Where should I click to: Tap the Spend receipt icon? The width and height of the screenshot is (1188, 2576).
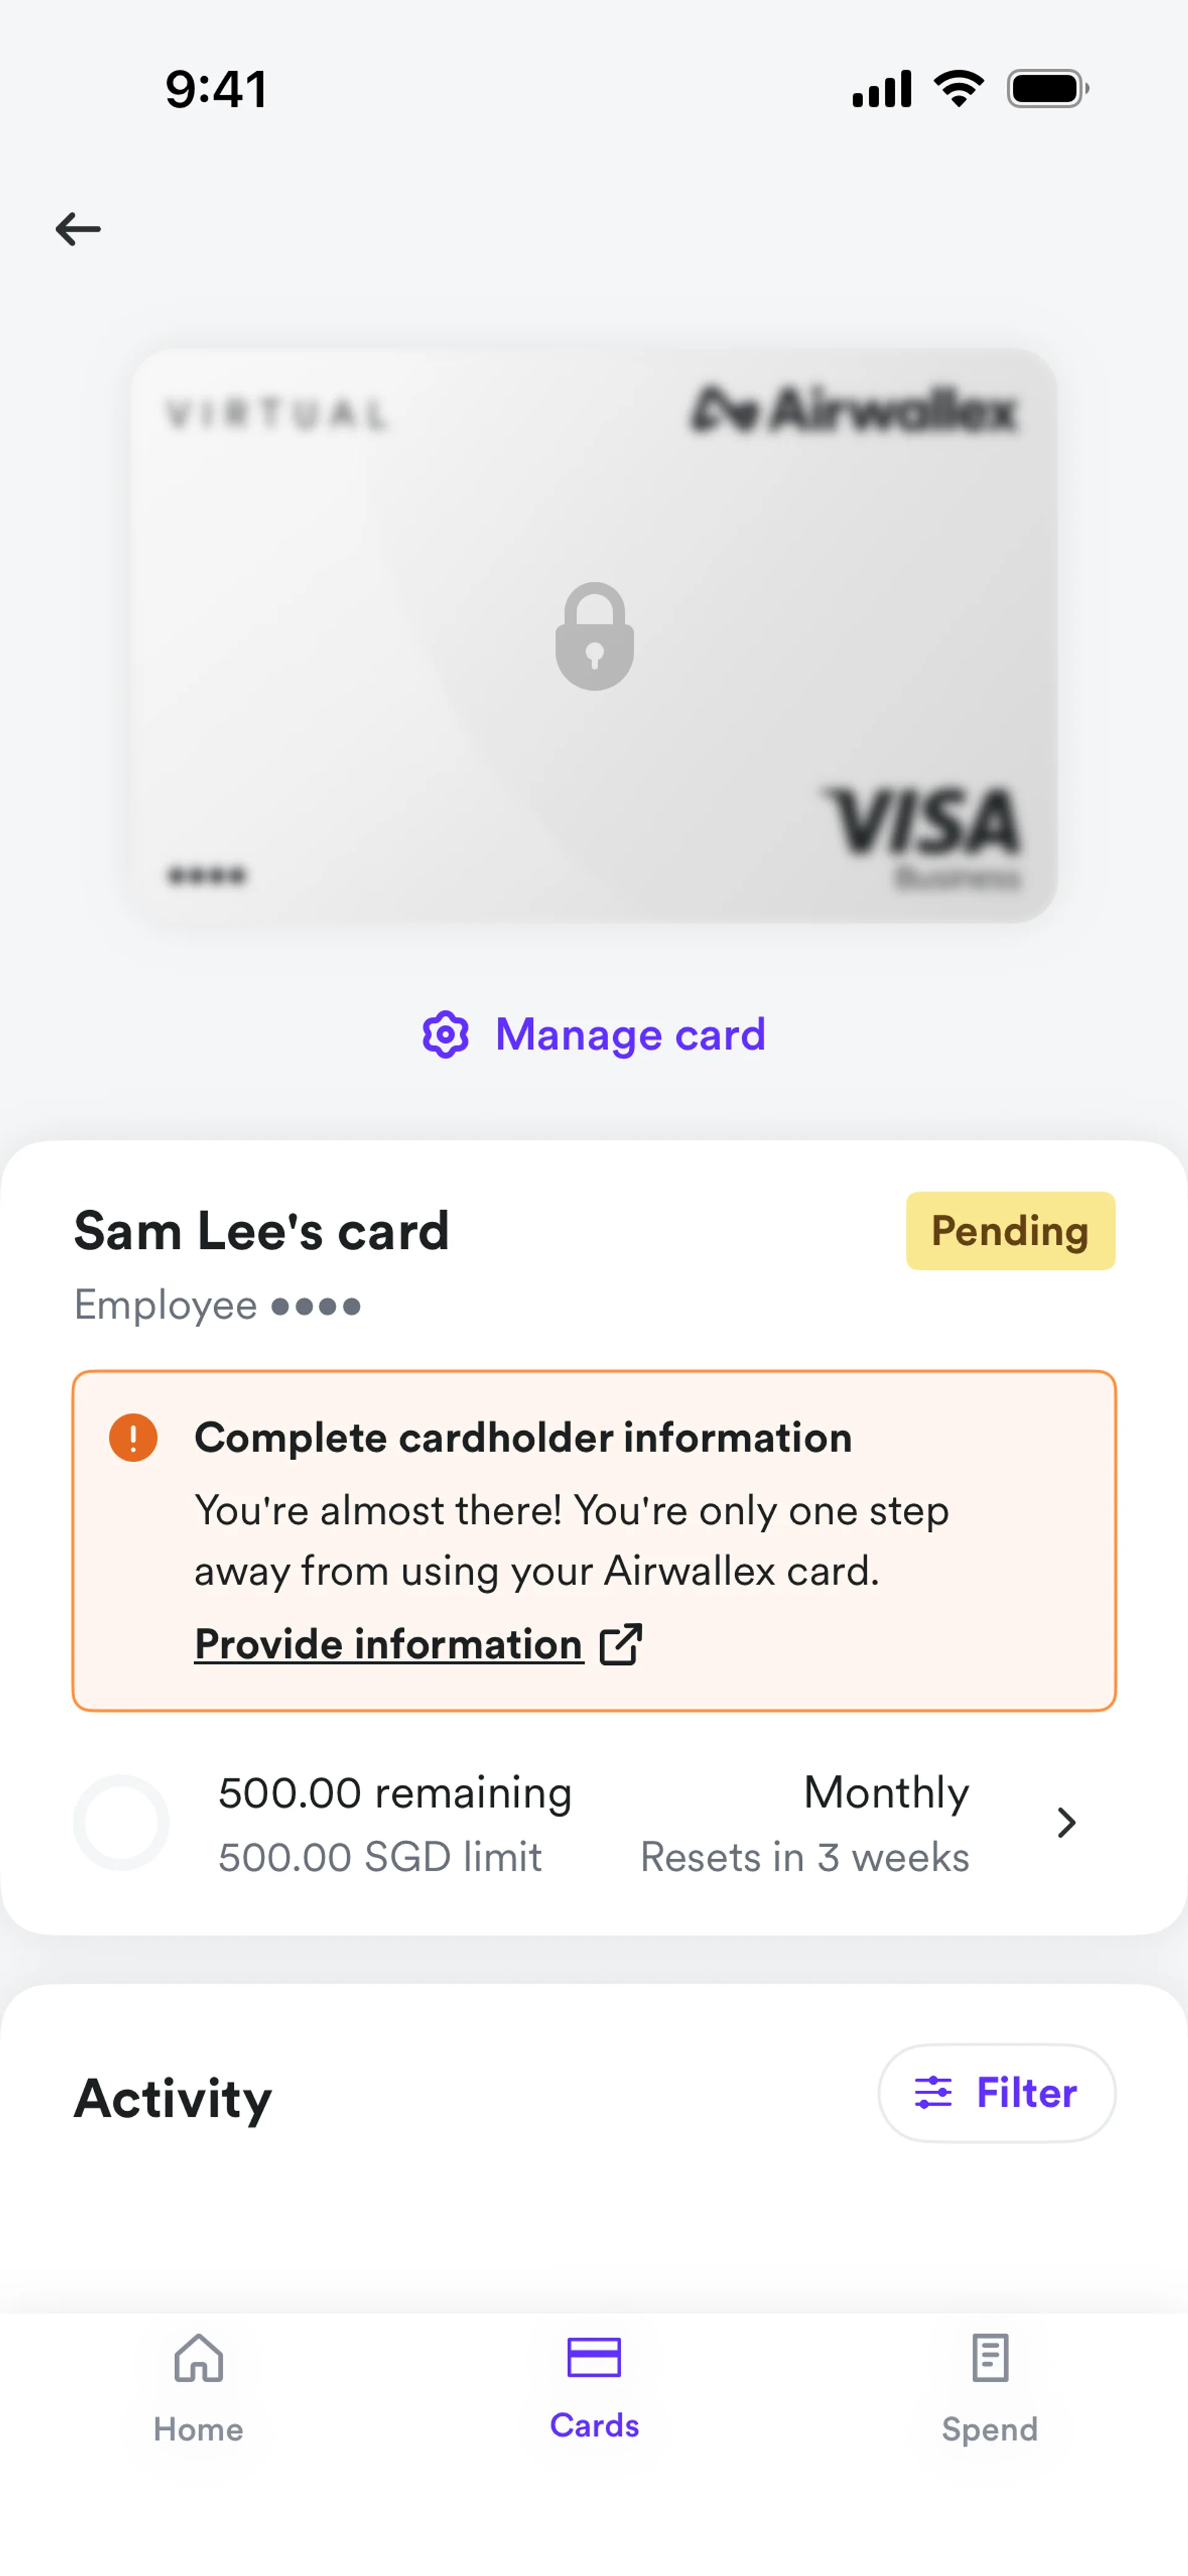989,2358
